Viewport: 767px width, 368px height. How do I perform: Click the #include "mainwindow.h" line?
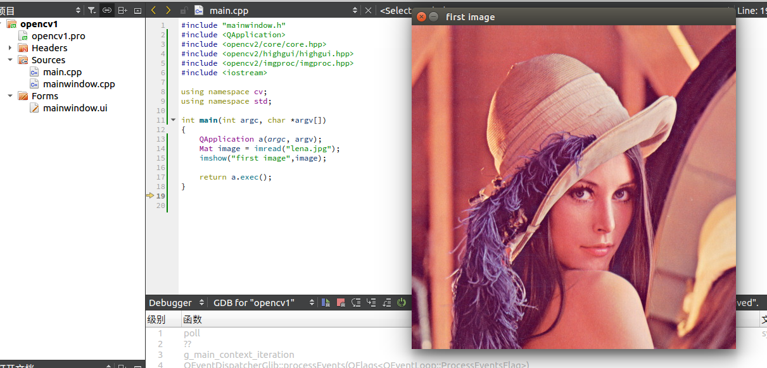tap(233, 25)
